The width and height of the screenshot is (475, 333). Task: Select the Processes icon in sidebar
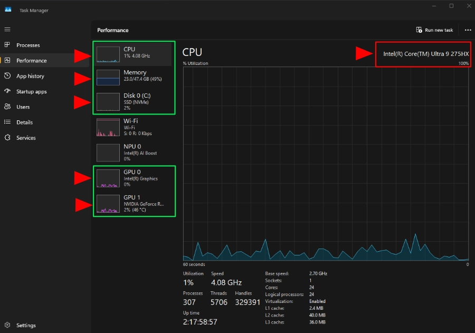[x=7, y=45]
